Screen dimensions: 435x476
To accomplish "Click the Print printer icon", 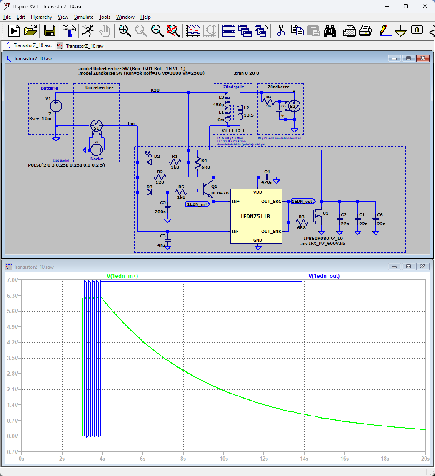I will coord(365,30).
